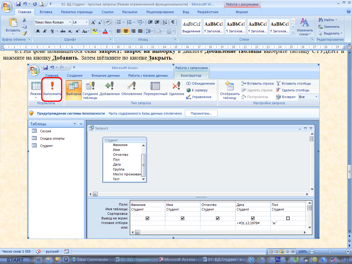The width and height of the screenshot is (352, 264).
Task: Shrink font size with smaller A icon
Action: [x=100, y=22]
